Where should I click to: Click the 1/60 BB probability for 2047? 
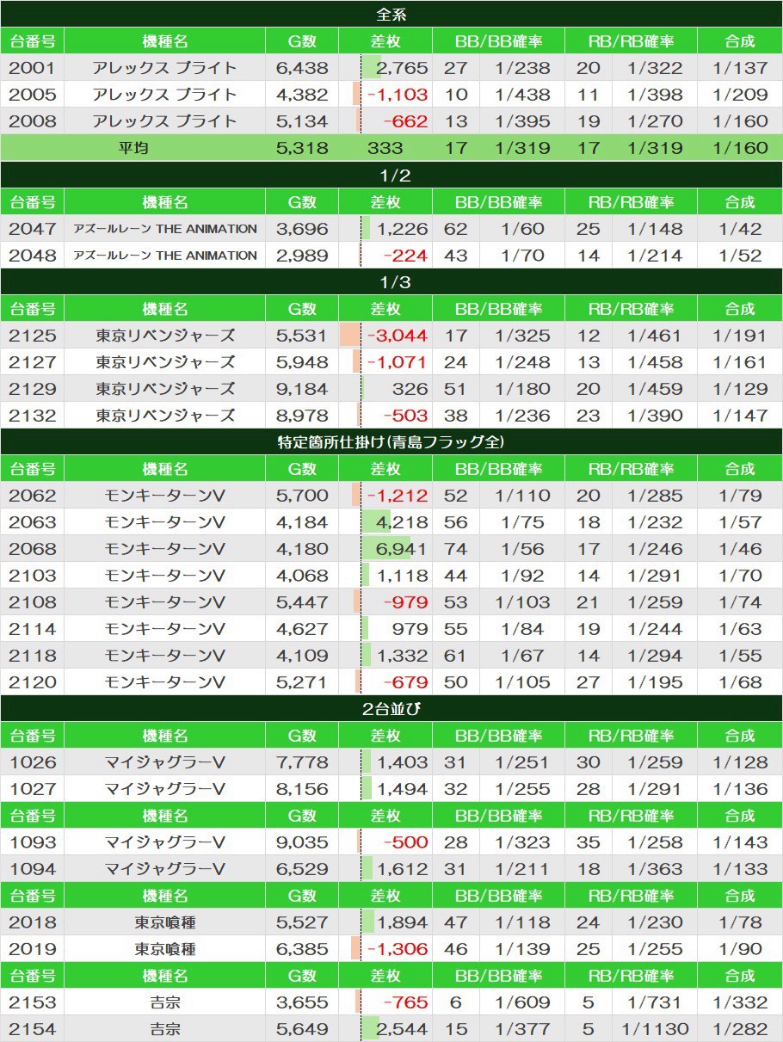click(x=521, y=228)
